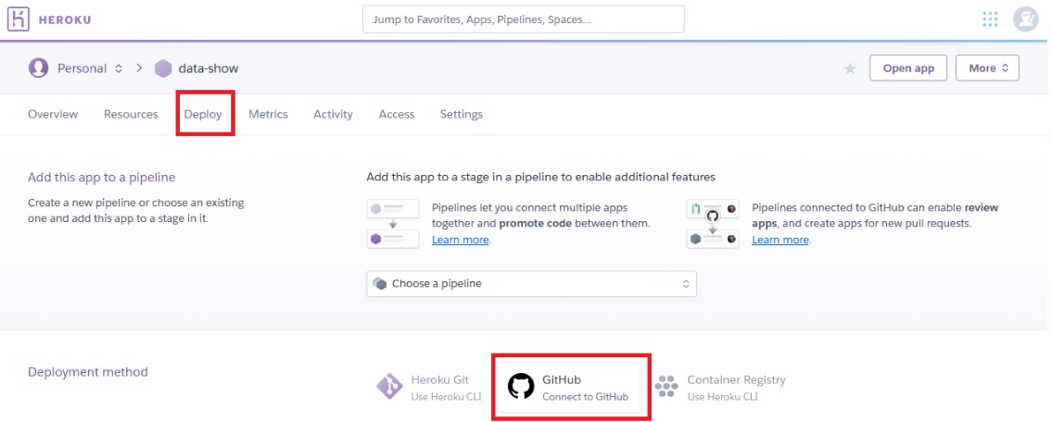
Task: Go to the Settings tab
Action: point(461,114)
